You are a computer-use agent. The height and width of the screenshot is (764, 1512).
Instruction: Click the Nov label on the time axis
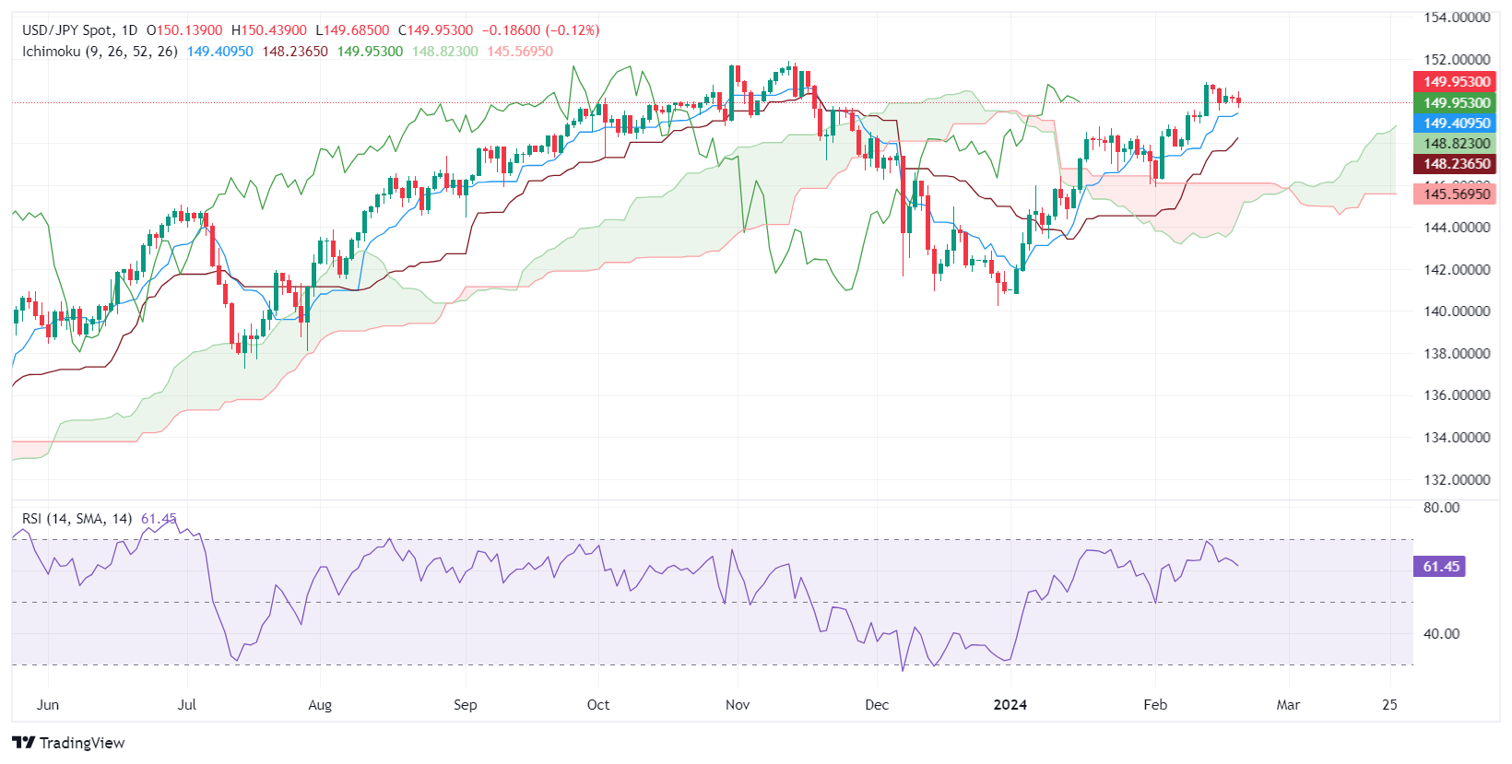(x=738, y=705)
